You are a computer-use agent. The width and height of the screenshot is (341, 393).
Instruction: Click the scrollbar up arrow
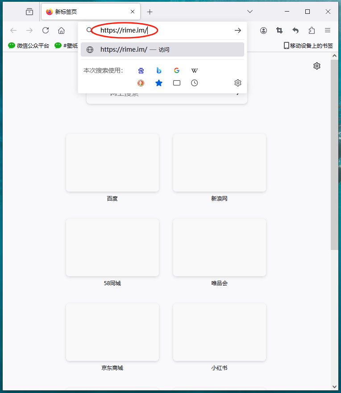[x=334, y=56]
